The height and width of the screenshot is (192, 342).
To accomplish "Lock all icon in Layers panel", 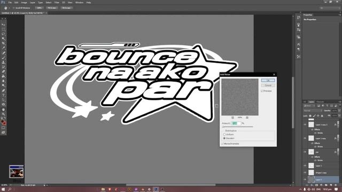I will click(x=322, y=116).
